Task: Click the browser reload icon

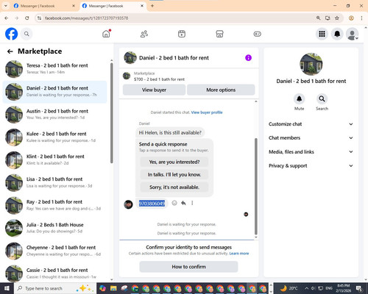Action: (x=27, y=18)
